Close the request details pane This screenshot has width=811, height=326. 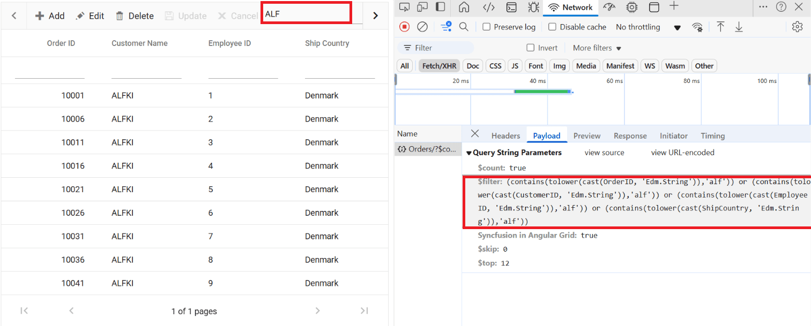[x=475, y=133]
